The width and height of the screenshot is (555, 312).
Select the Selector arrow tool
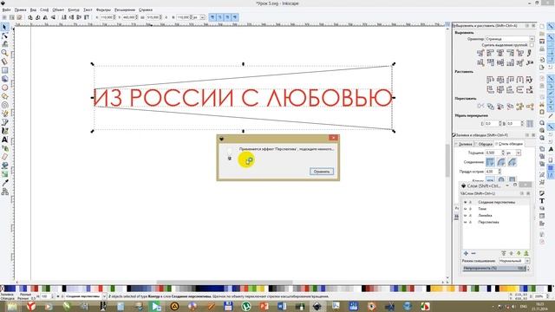point(4,27)
